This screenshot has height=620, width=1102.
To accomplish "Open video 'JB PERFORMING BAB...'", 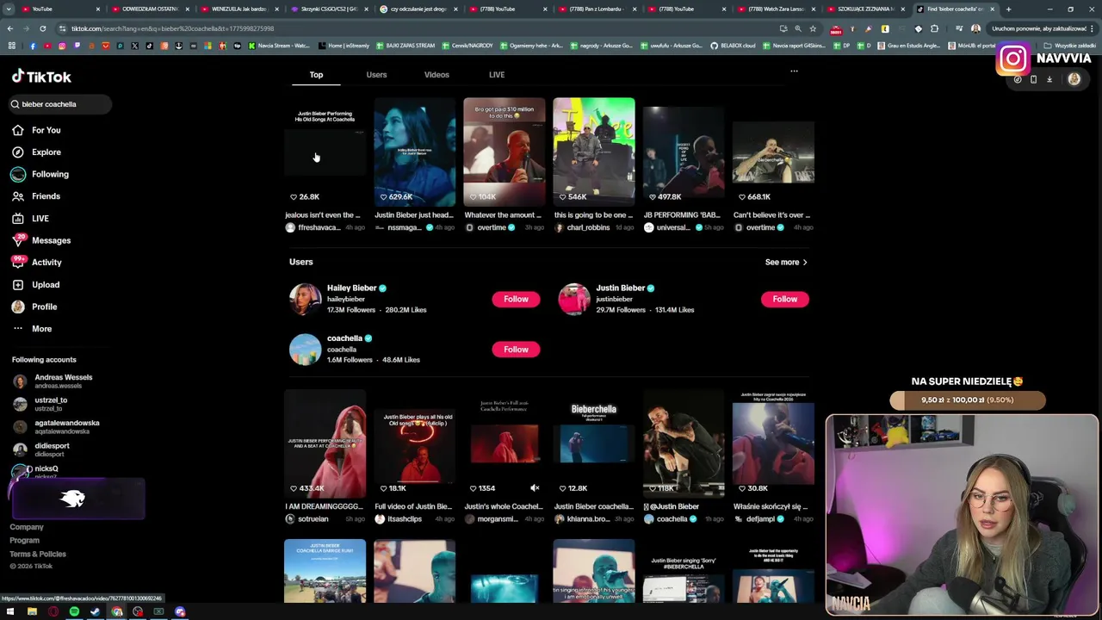I will click(683, 152).
